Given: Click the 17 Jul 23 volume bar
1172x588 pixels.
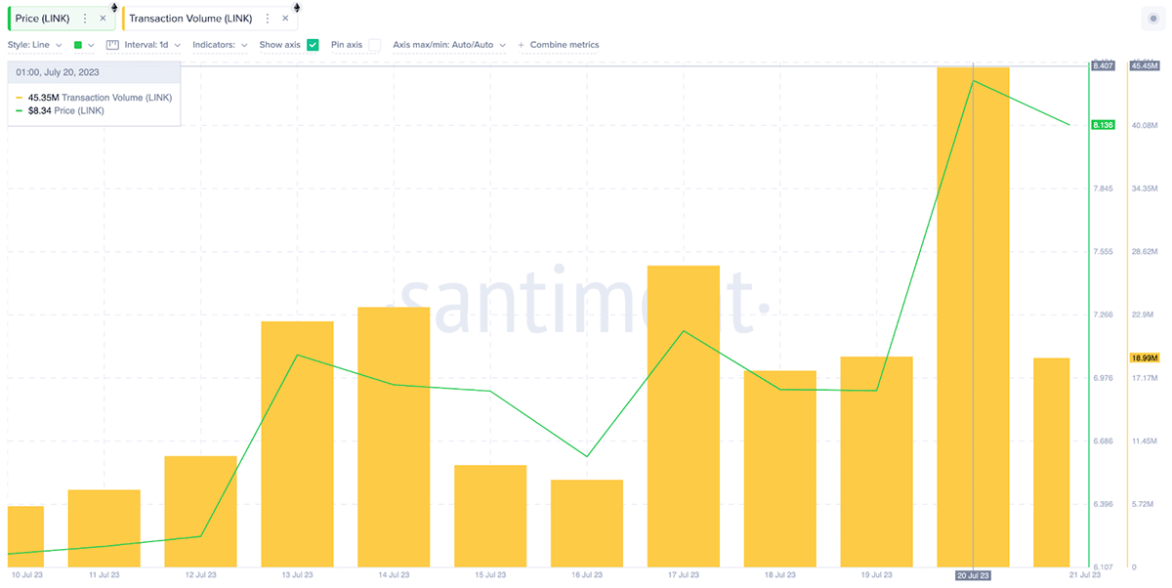Looking at the screenshot, I should [683, 416].
